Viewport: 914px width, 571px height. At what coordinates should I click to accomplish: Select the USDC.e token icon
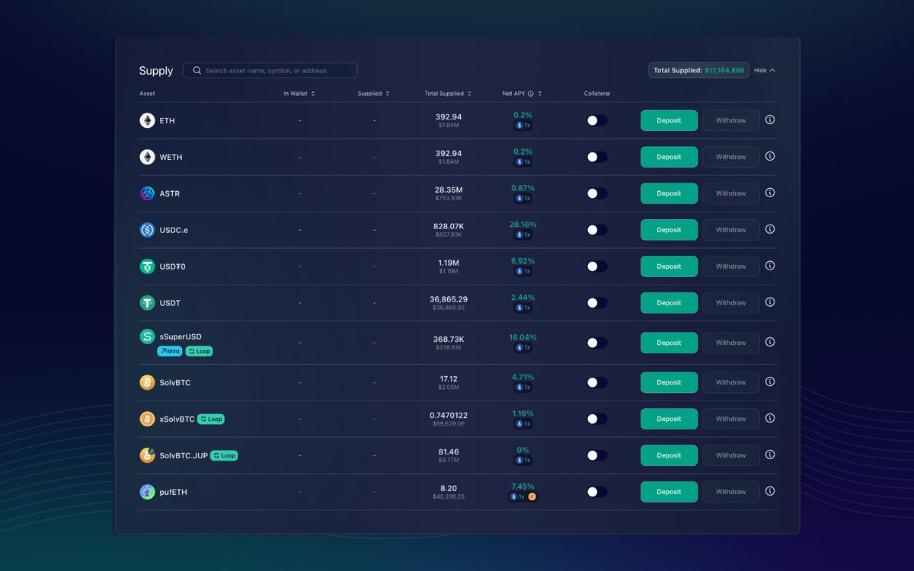146,229
